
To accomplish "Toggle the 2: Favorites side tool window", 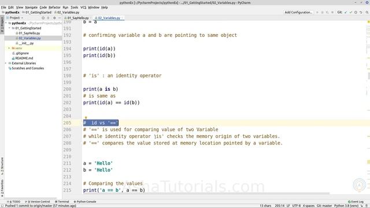I will coord(2,188).
